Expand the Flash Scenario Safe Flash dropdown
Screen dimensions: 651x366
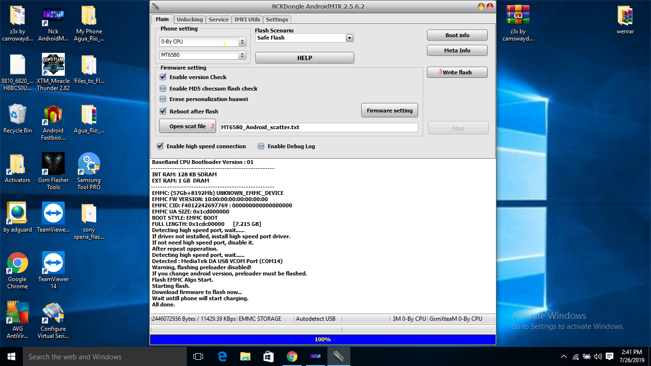tap(349, 38)
